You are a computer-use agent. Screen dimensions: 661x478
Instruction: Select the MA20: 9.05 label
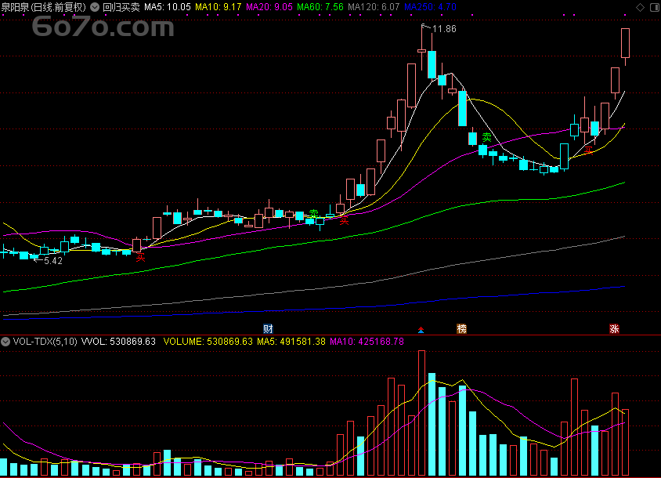[x=269, y=7]
